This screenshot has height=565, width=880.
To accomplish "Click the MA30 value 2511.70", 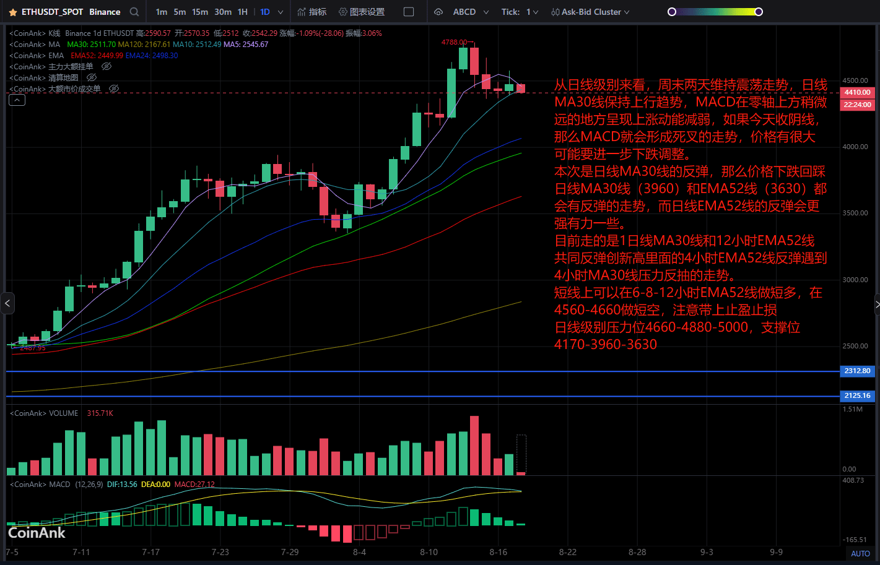I will coord(91,45).
